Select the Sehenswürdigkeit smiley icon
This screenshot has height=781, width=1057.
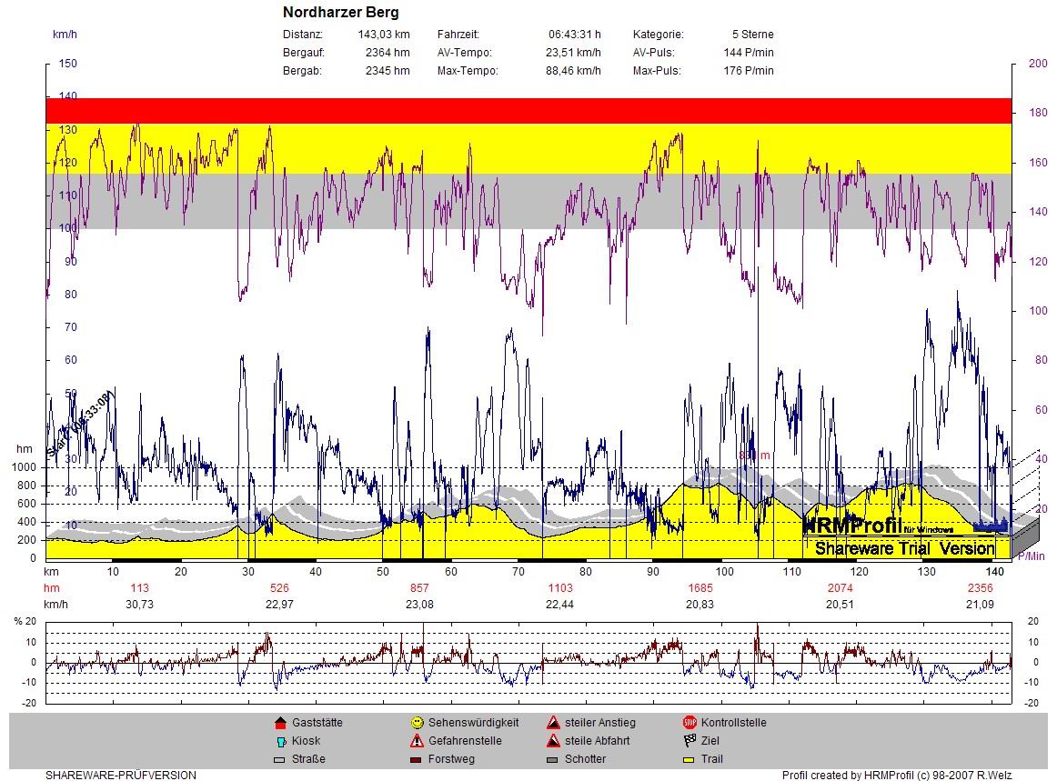coord(417,723)
